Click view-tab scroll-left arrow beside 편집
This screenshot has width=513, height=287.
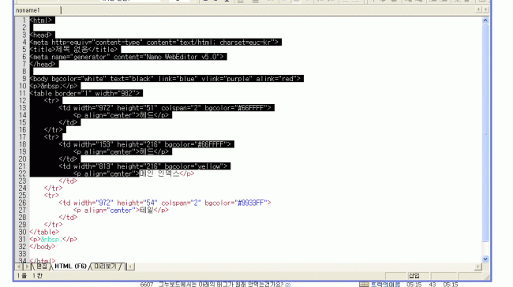coord(19,266)
